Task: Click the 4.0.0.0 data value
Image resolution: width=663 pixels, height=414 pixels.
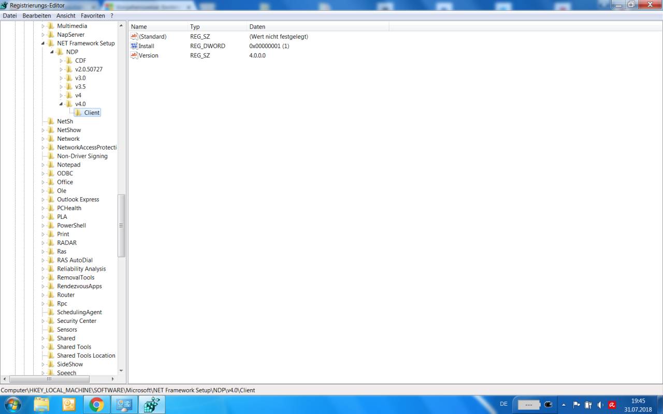Action: [257, 56]
